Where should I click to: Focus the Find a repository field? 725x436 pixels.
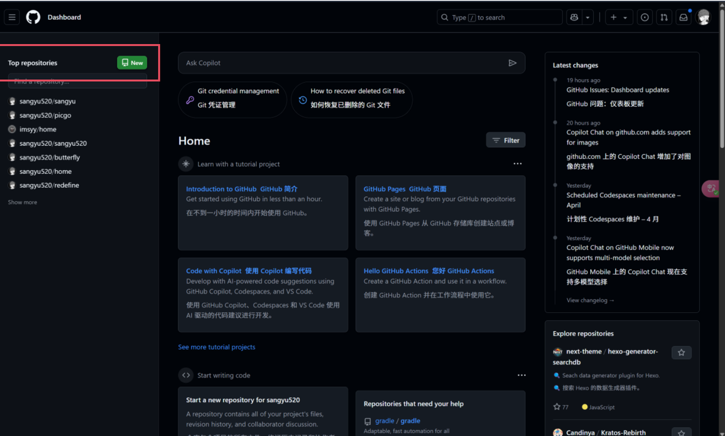tap(77, 81)
